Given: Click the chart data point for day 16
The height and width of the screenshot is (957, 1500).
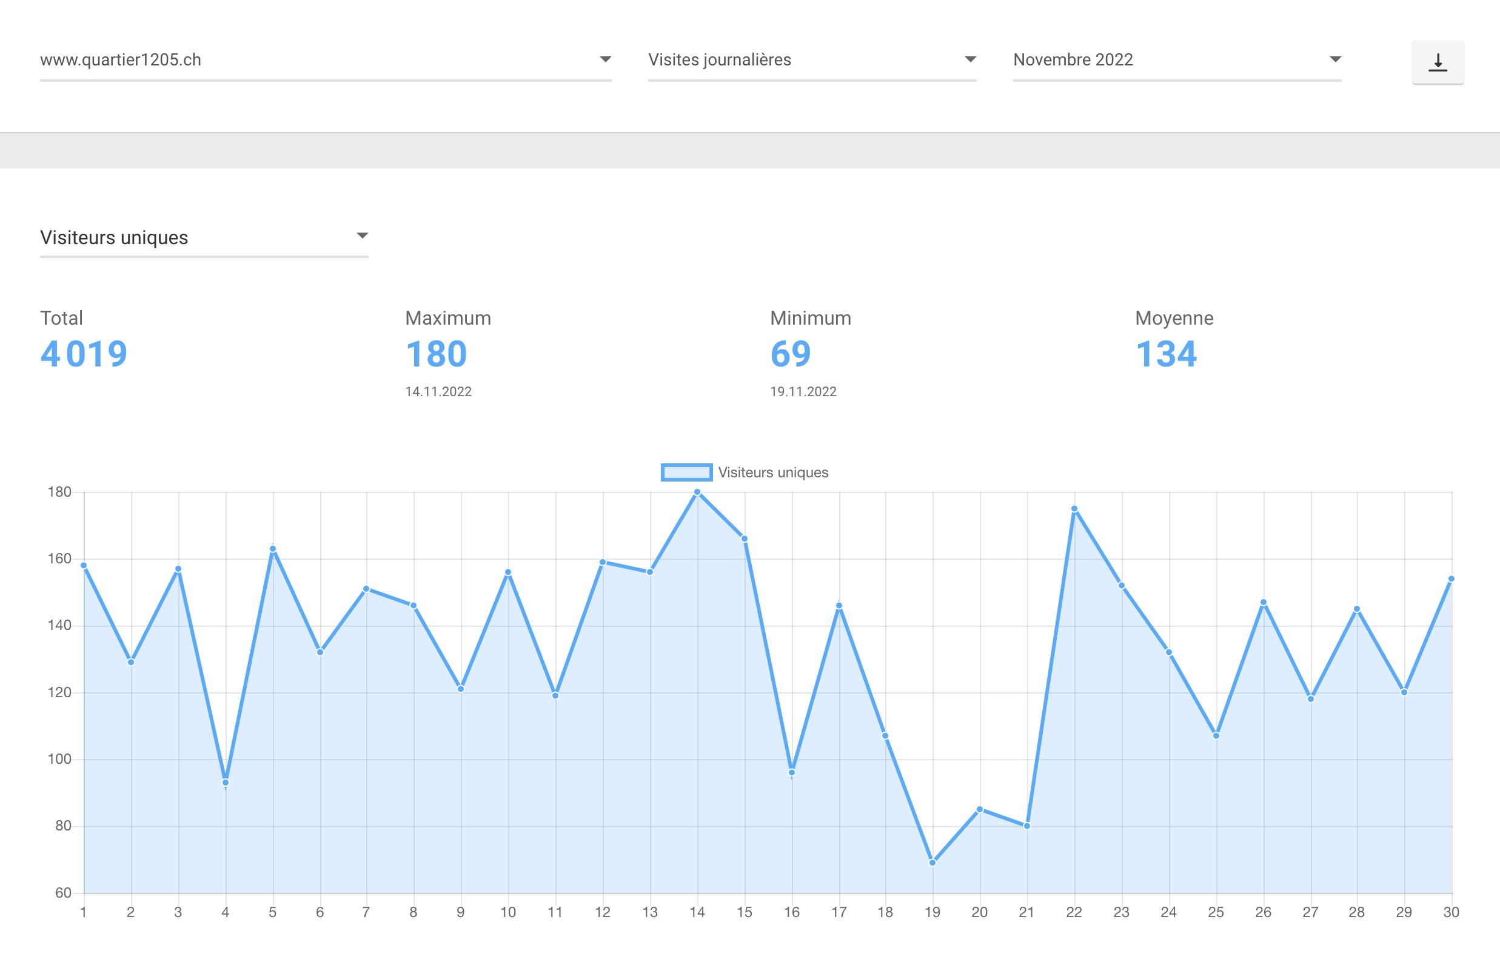Looking at the screenshot, I should pyautogui.click(x=792, y=773).
